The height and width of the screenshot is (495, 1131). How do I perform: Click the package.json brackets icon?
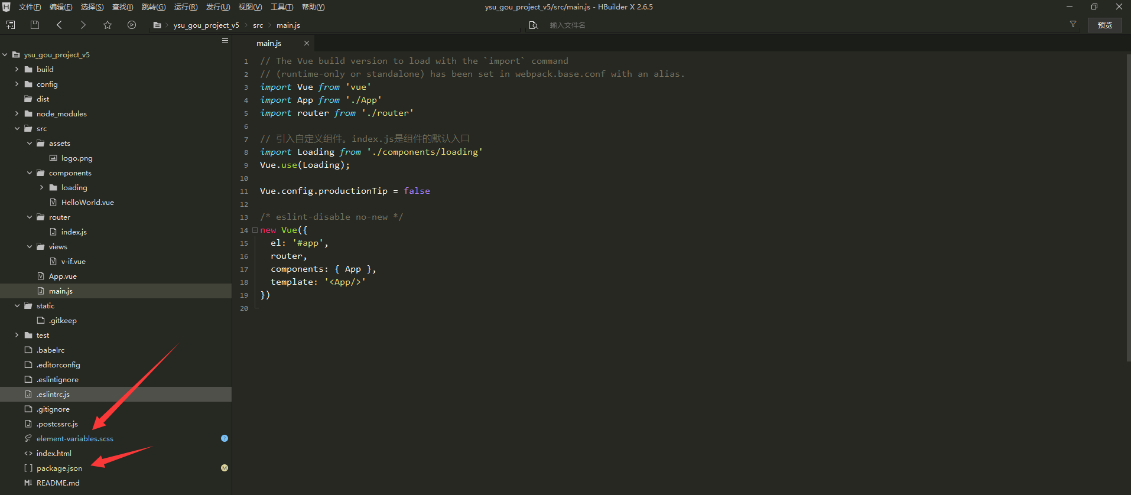pyautogui.click(x=28, y=468)
